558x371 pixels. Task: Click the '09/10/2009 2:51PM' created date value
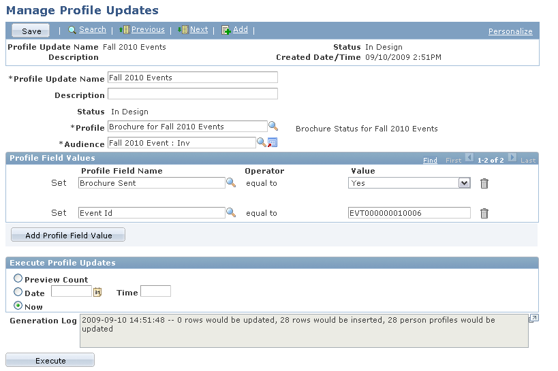pyautogui.click(x=403, y=57)
